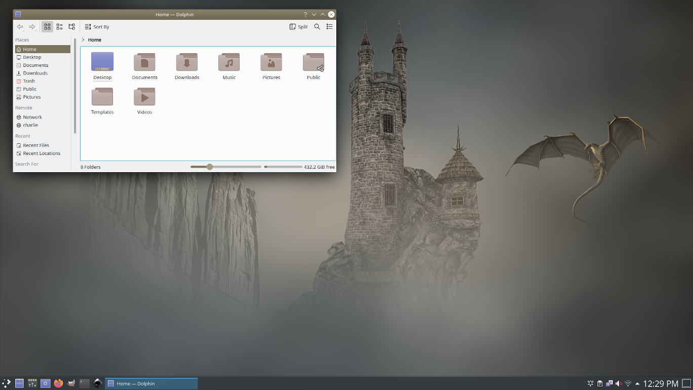Viewport: 693px width, 390px height.
Task: Go back using the Back arrow
Action: point(20,27)
